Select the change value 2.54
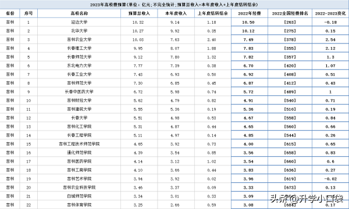 click(330, 39)
